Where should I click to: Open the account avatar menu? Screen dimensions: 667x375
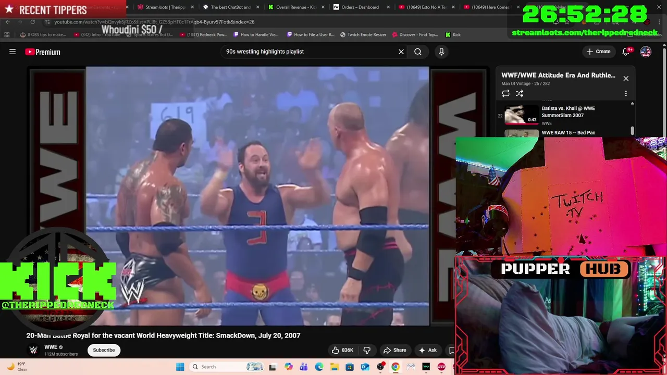click(x=646, y=52)
